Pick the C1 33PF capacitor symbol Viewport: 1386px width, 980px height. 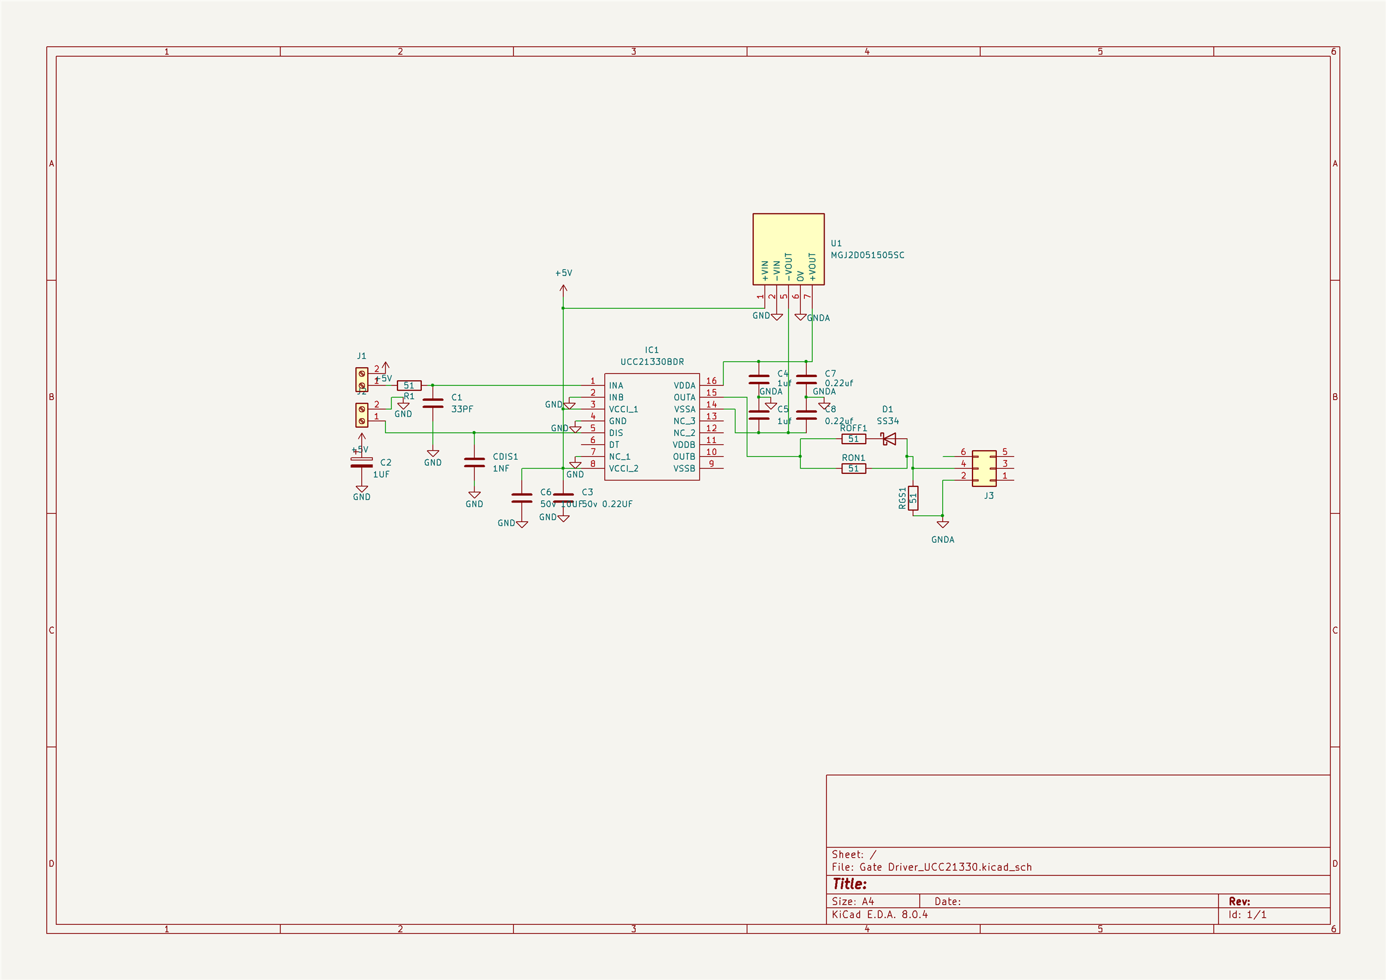[x=433, y=403]
